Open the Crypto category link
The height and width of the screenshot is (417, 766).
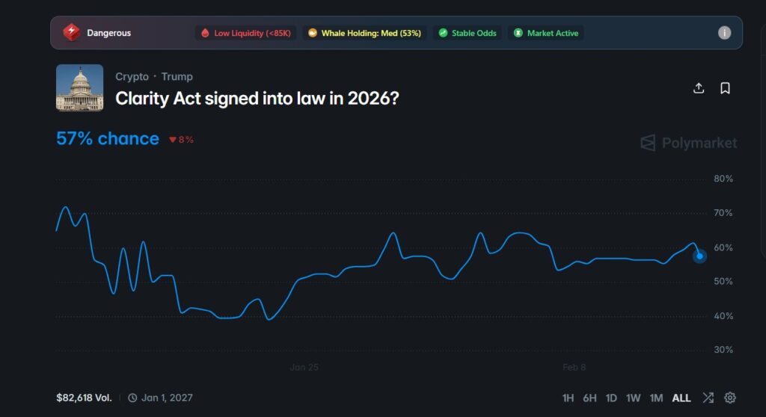(132, 76)
